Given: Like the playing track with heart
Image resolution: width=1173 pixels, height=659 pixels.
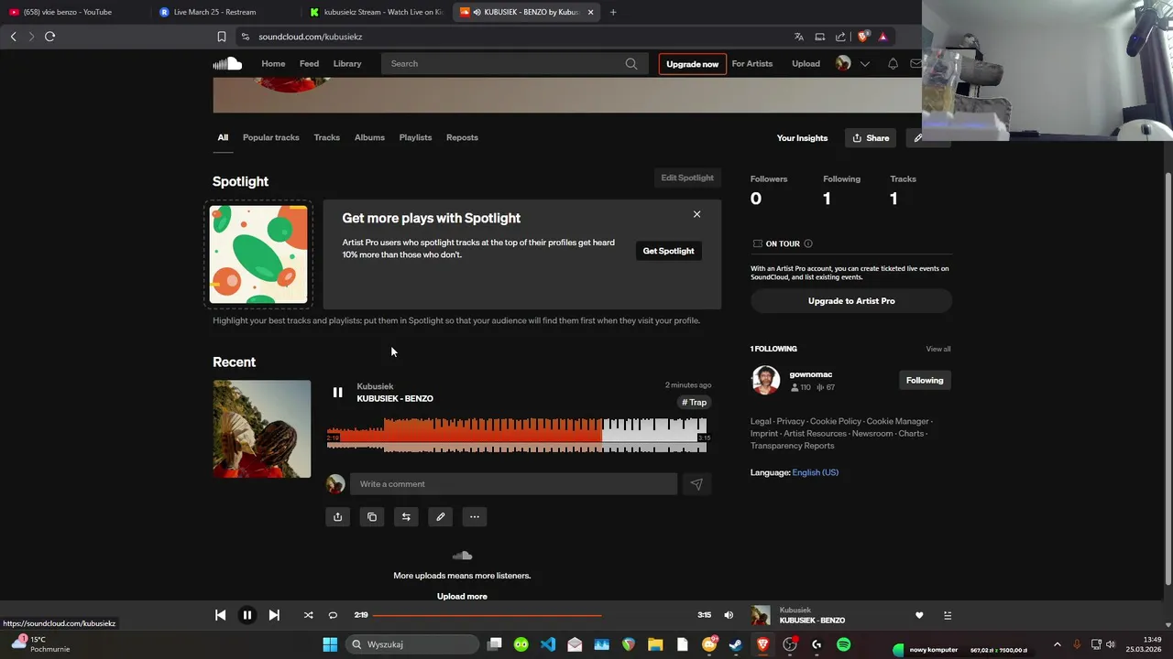Looking at the screenshot, I should [x=919, y=615].
